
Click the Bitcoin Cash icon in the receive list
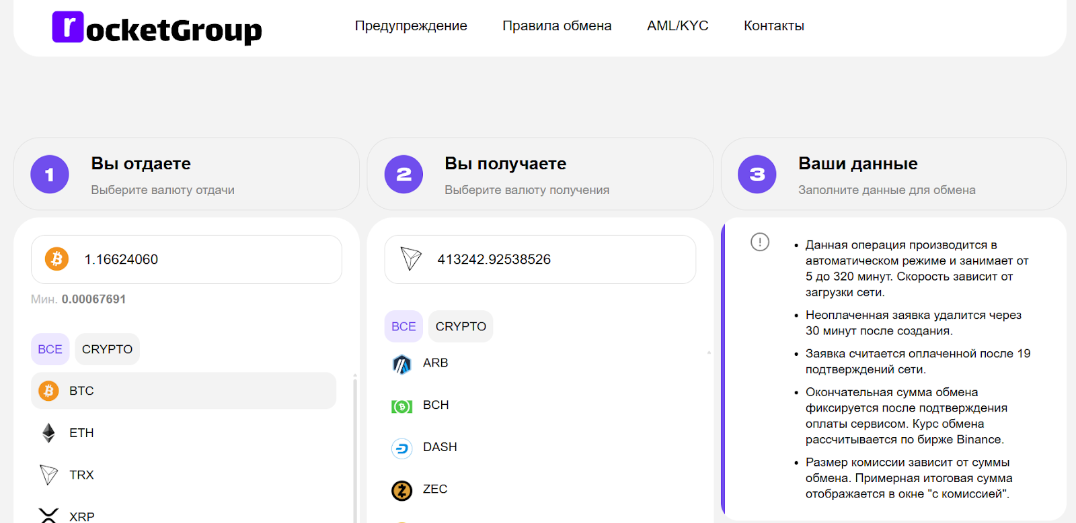(x=401, y=406)
